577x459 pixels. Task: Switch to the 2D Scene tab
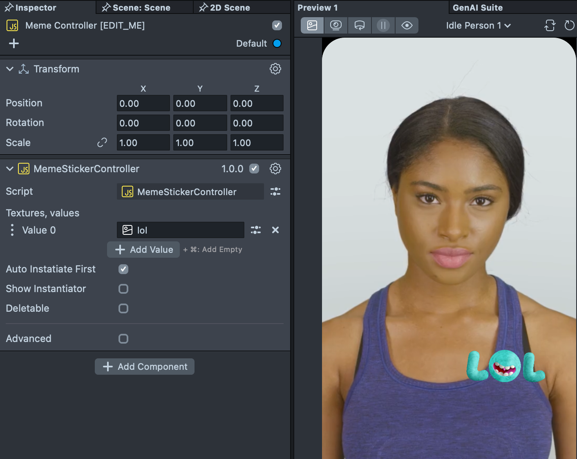[x=230, y=7]
